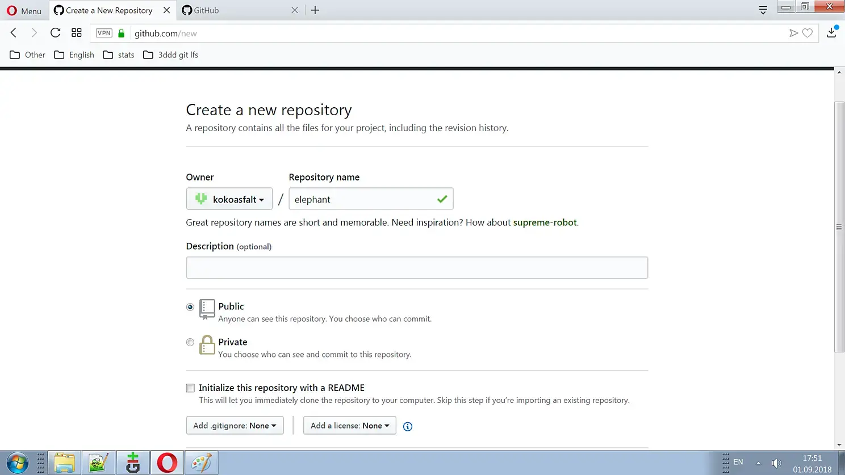This screenshot has height=475, width=845.
Task: Add page to bookmarks with heart icon
Action: tap(808, 33)
